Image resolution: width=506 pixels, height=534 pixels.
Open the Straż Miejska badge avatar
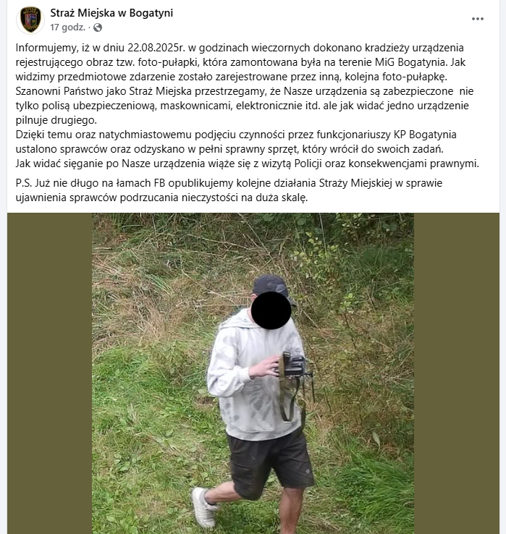point(30,20)
